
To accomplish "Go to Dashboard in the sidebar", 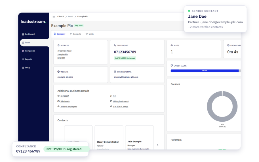I will (x=28, y=34).
